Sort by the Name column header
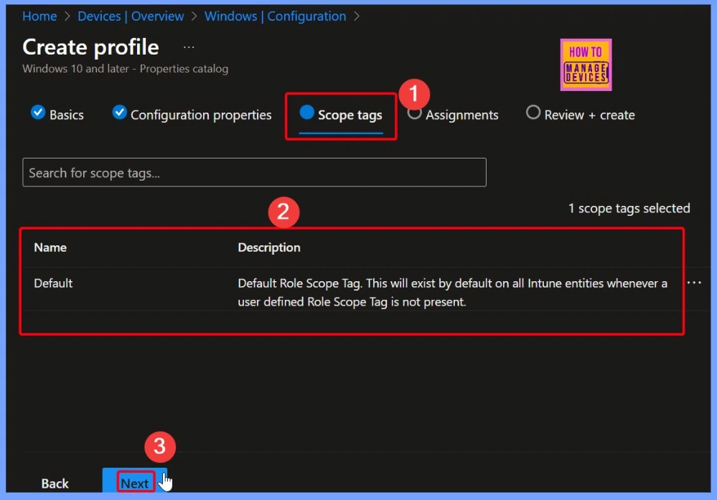 tap(50, 247)
